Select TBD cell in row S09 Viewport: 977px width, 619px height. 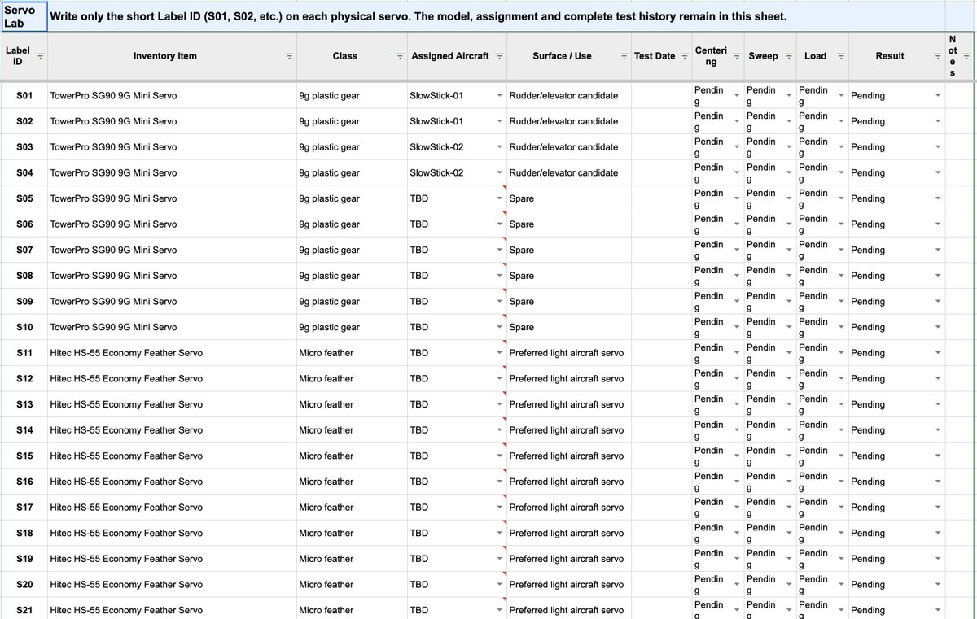(x=457, y=302)
